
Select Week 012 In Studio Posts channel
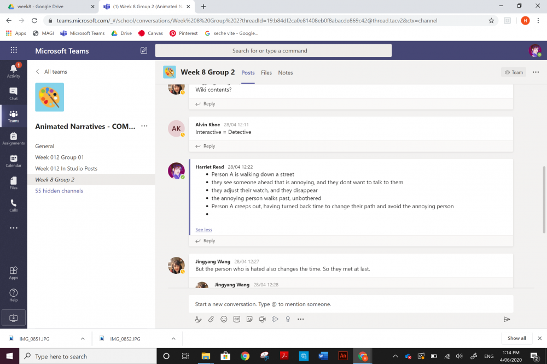pos(66,168)
